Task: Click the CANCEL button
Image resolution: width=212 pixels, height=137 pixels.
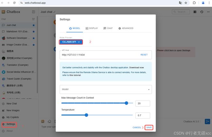Action: pos(137,128)
